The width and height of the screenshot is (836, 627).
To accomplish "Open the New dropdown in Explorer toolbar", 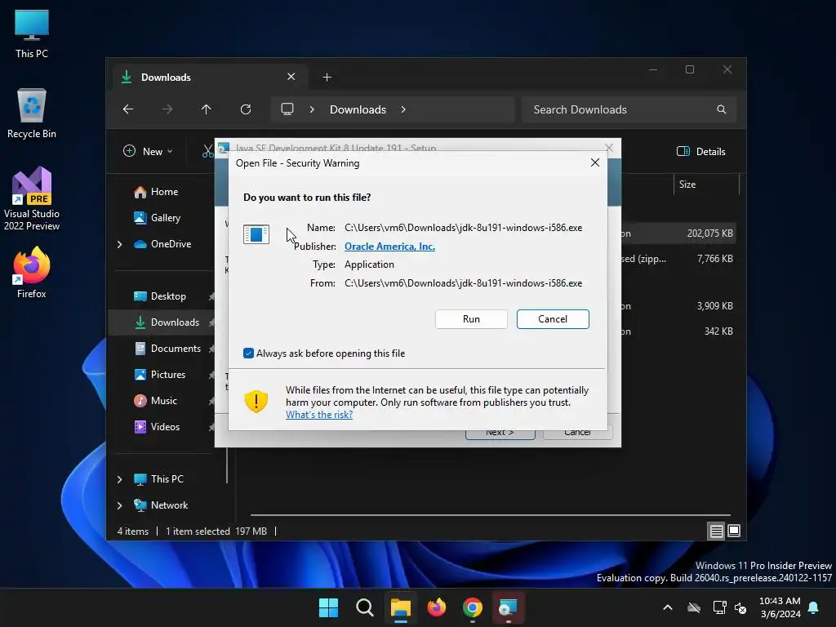I will (148, 151).
